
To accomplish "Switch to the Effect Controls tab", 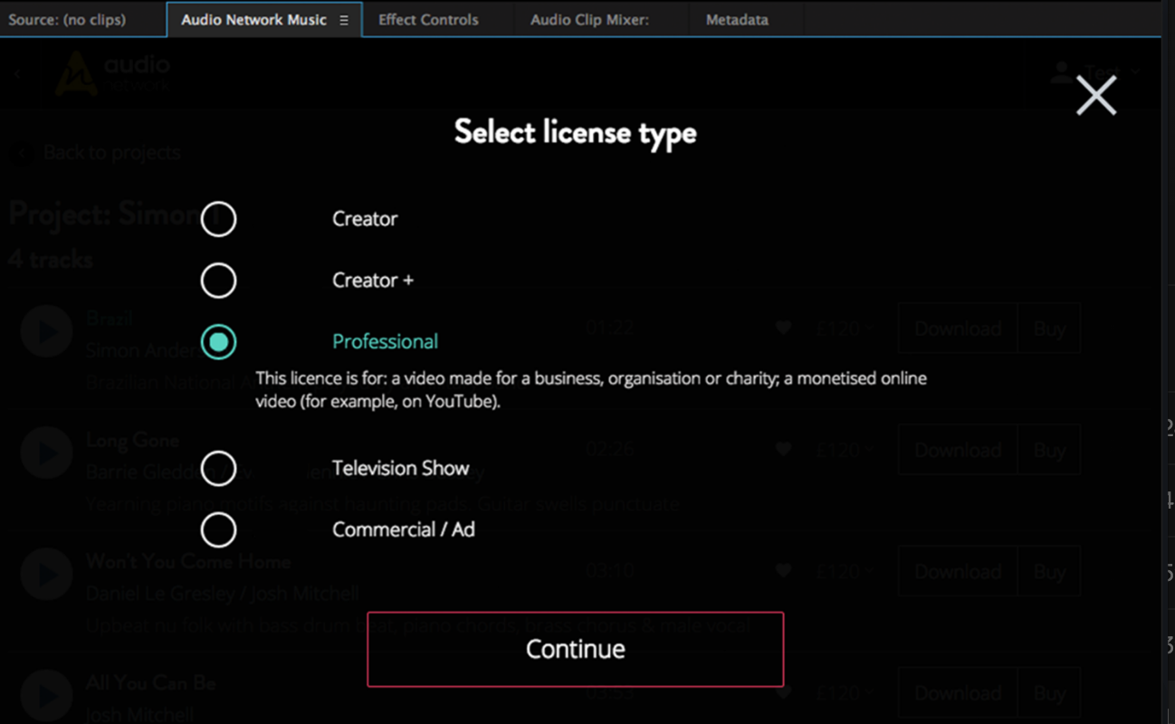I will coord(427,19).
